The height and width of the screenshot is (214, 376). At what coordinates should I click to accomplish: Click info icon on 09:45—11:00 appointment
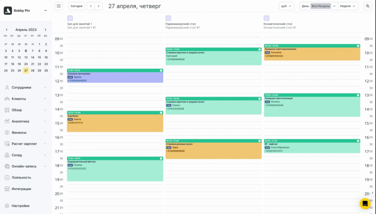click(259, 49)
